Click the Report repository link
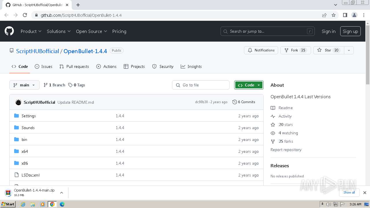This screenshot has width=370, height=208. click(x=286, y=150)
